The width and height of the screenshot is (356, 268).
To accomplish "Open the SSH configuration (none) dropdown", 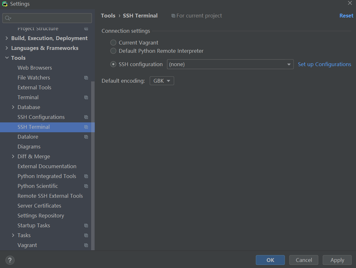I will [230, 65].
